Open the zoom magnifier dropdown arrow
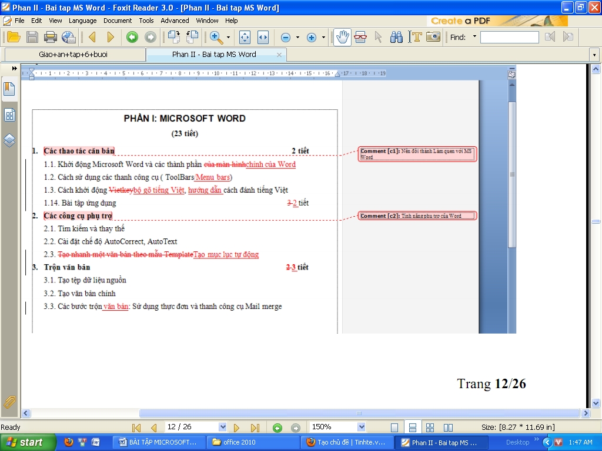 (228, 37)
